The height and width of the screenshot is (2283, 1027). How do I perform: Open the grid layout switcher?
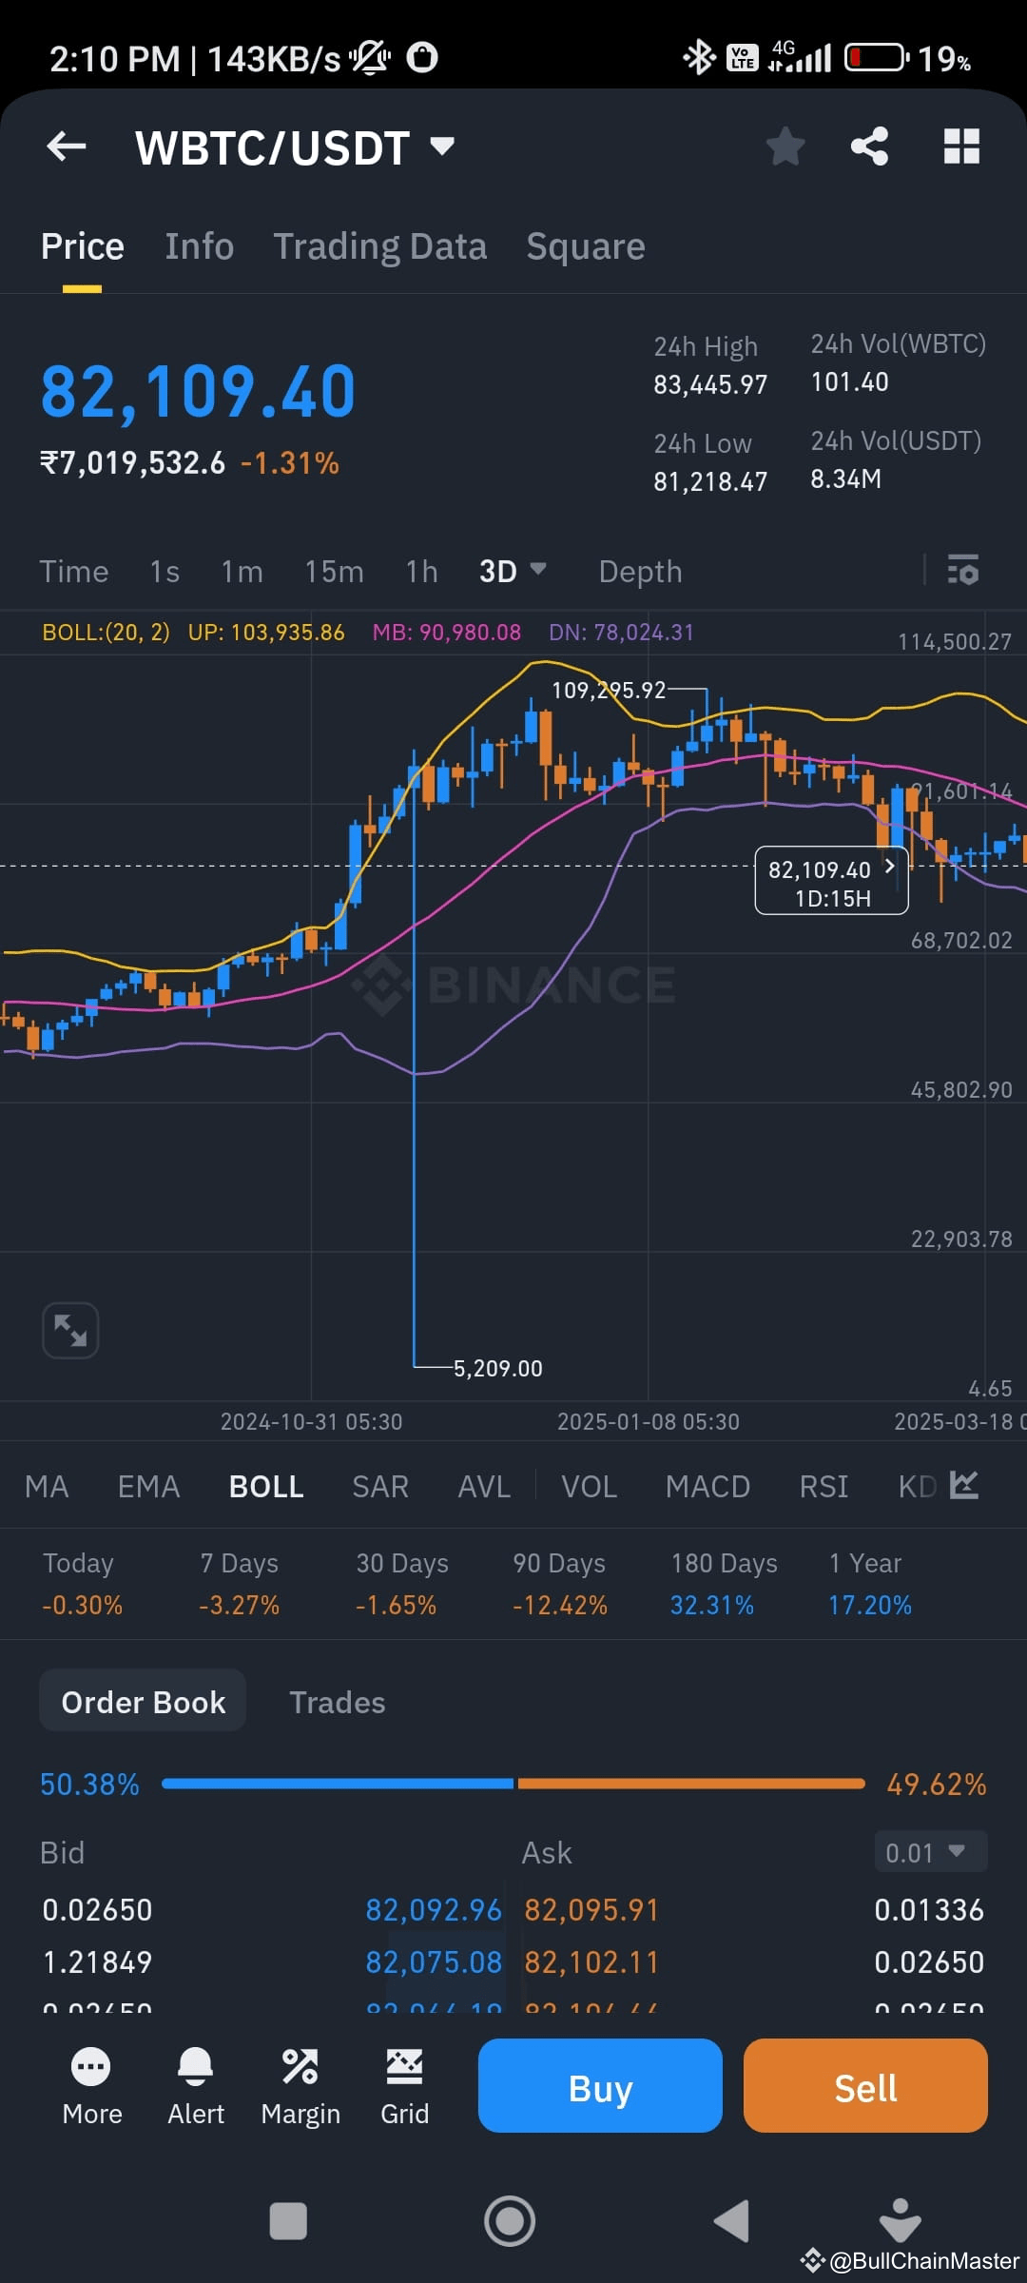[x=960, y=146]
